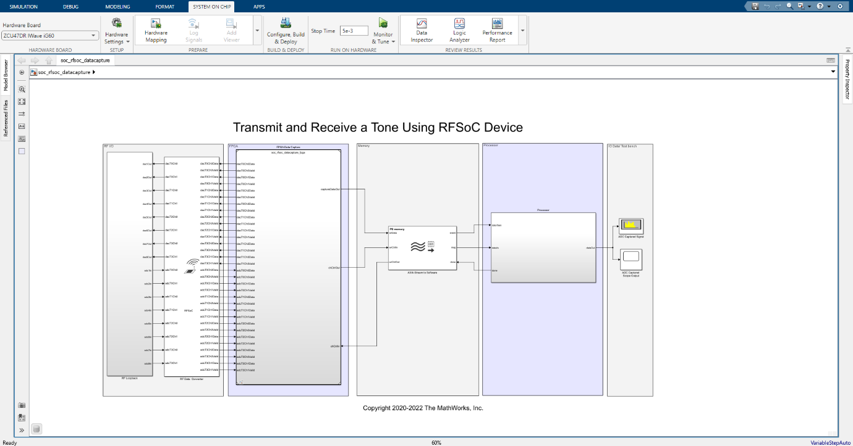Open the Model Browser side panel
Image resolution: width=853 pixels, height=446 pixels.
[x=6, y=75]
